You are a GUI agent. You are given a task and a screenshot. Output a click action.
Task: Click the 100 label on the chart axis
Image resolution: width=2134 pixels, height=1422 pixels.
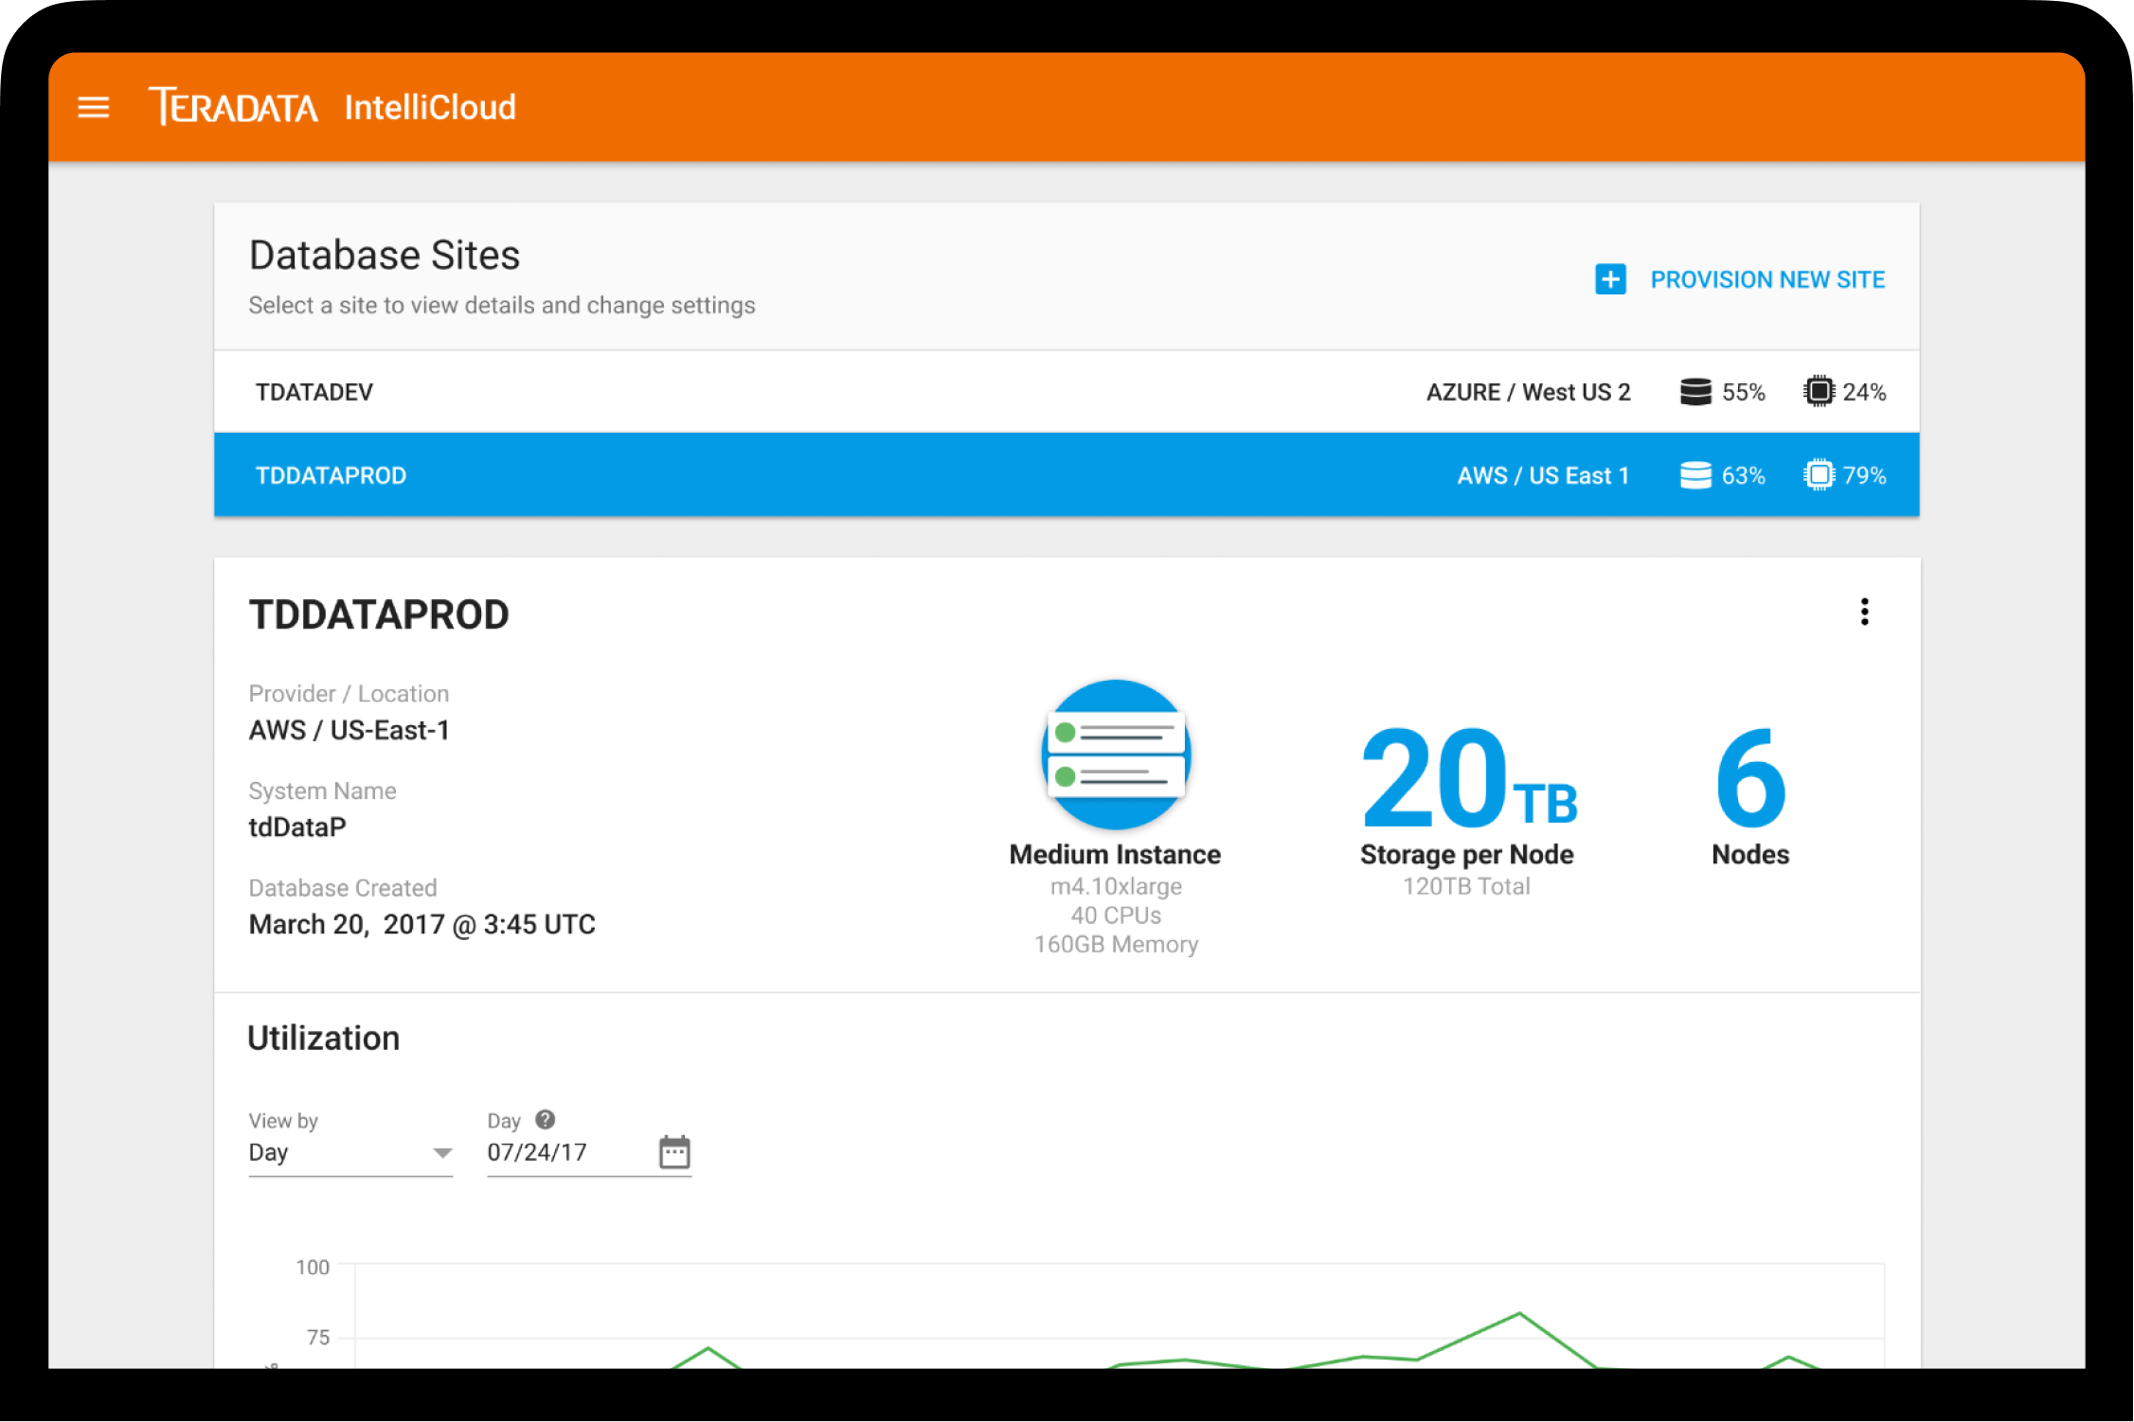click(x=313, y=1267)
